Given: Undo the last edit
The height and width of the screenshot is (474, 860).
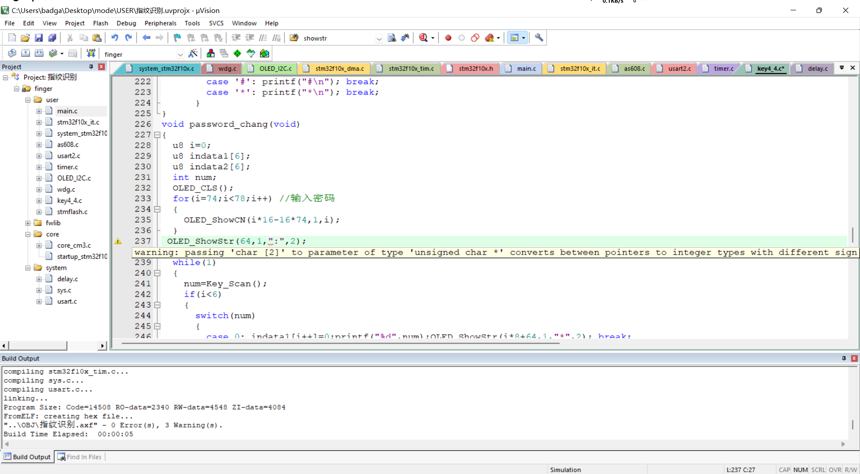Looking at the screenshot, I should 115,38.
